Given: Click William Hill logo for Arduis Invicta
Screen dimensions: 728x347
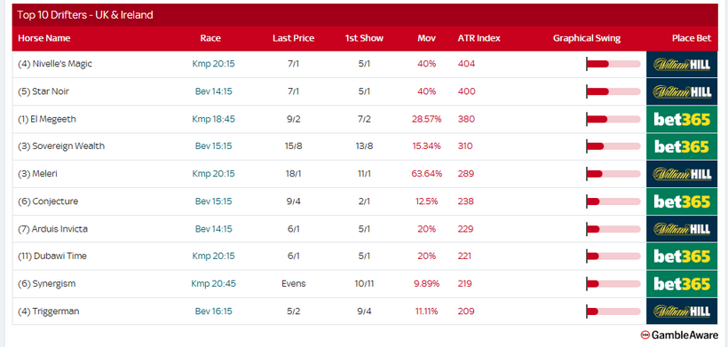Looking at the screenshot, I should [682, 229].
